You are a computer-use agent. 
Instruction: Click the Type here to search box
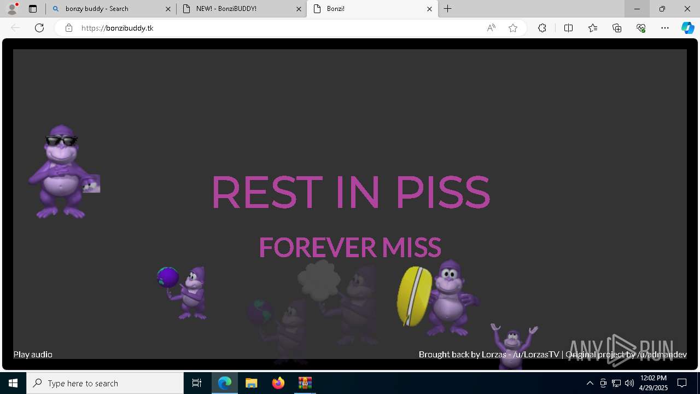click(105, 383)
